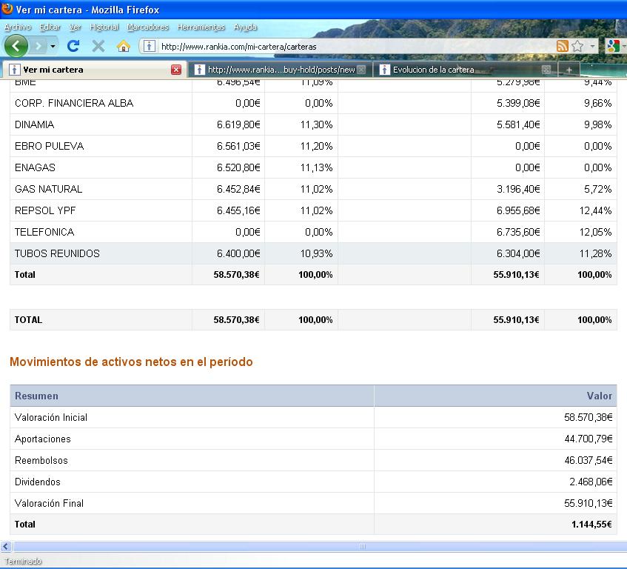
Task: Open the Marcadores menu
Action: point(147,27)
